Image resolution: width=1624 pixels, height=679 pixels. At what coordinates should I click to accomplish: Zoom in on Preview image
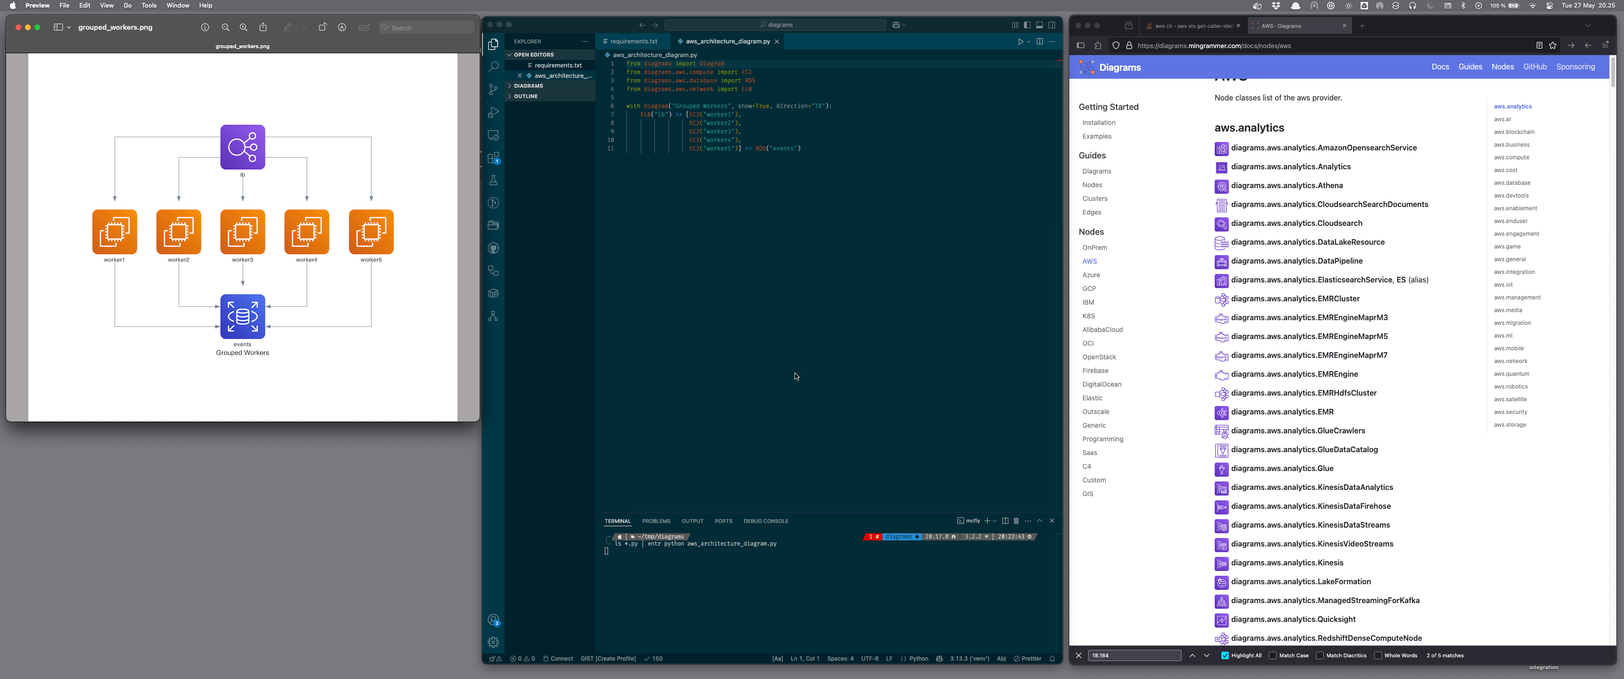(243, 28)
